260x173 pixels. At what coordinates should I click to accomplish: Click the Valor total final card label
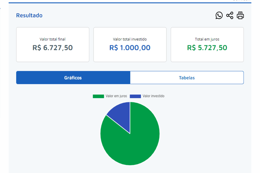click(53, 39)
